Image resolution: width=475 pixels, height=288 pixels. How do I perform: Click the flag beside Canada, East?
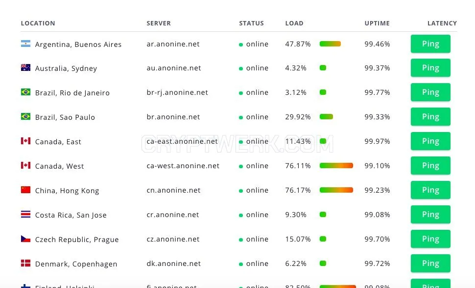pyautogui.click(x=26, y=141)
